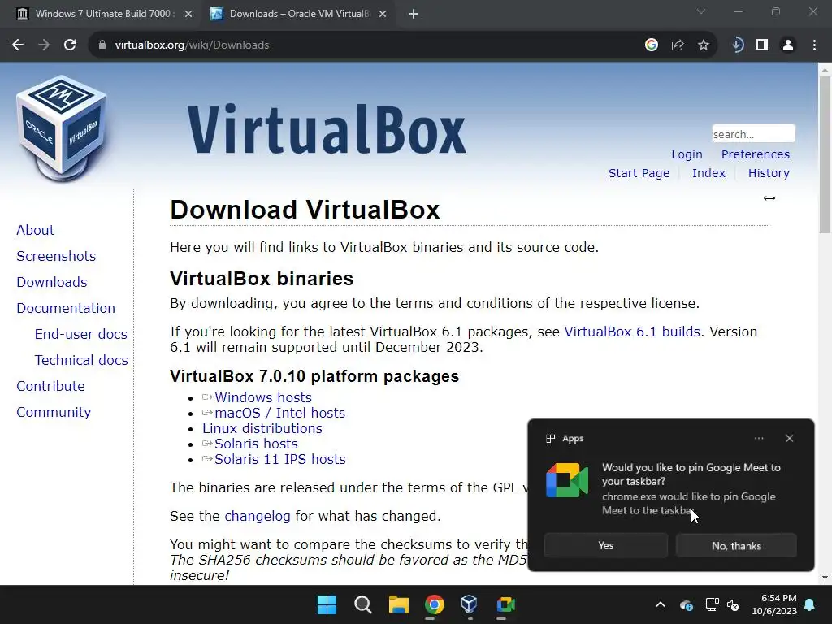Click the muted volume tray icon

click(733, 604)
